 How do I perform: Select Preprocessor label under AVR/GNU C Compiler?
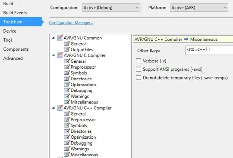(x=83, y=67)
